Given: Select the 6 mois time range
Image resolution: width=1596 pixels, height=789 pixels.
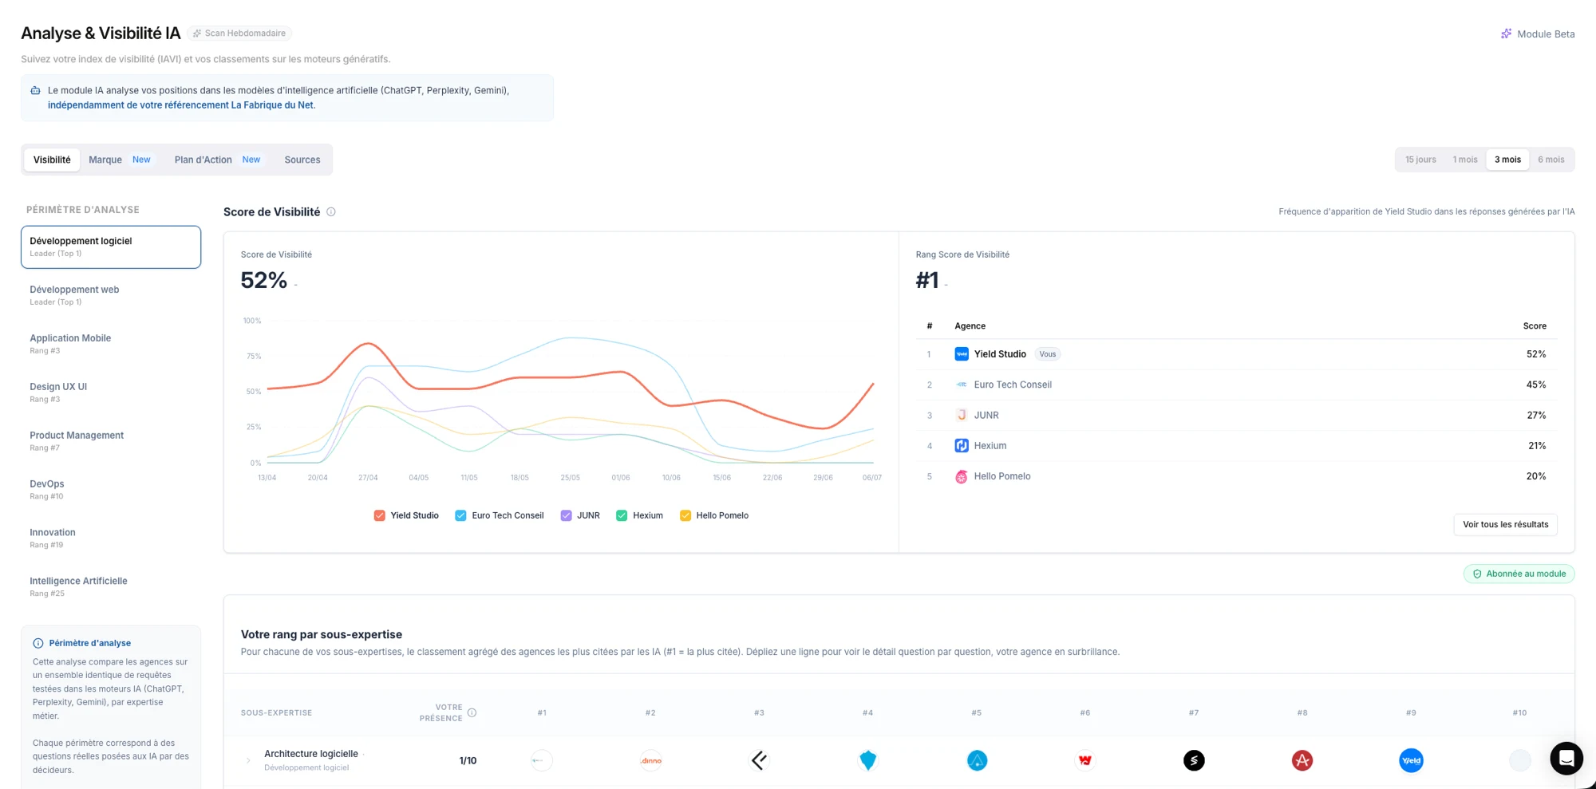Looking at the screenshot, I should [x=1551, y=160].
